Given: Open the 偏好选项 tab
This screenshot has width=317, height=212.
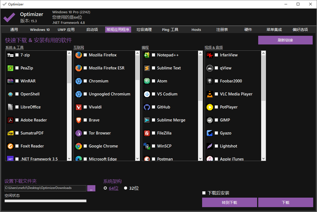Looking at the screenshot, I should [300, 30].
